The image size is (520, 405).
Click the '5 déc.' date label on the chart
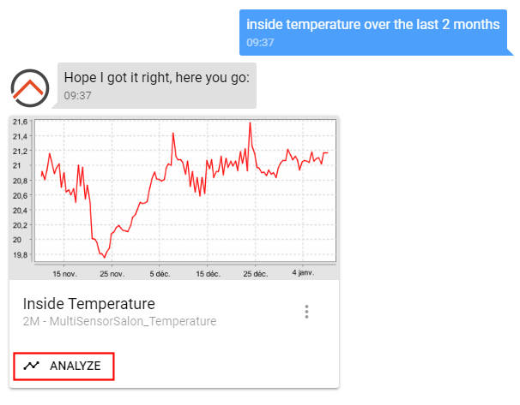click(x=160, y=274)
